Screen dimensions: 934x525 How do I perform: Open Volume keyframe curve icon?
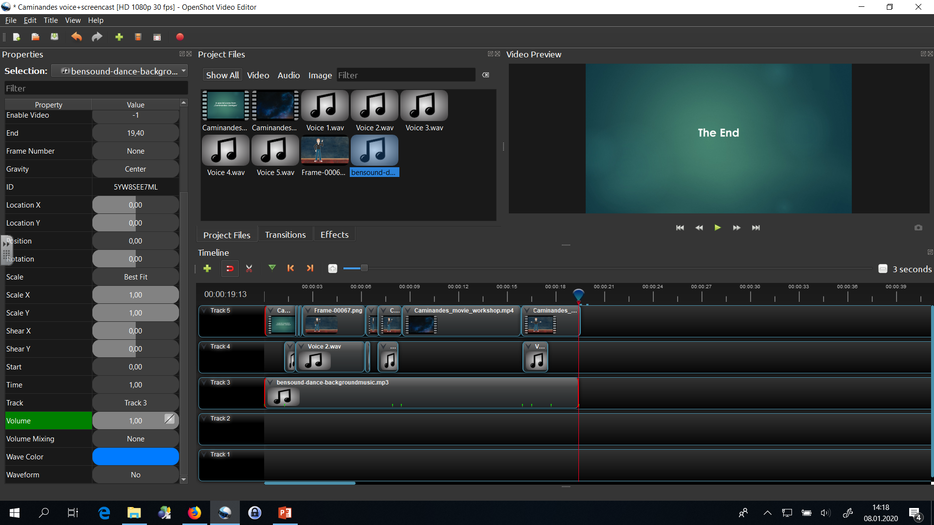click(x=169, y=419)
